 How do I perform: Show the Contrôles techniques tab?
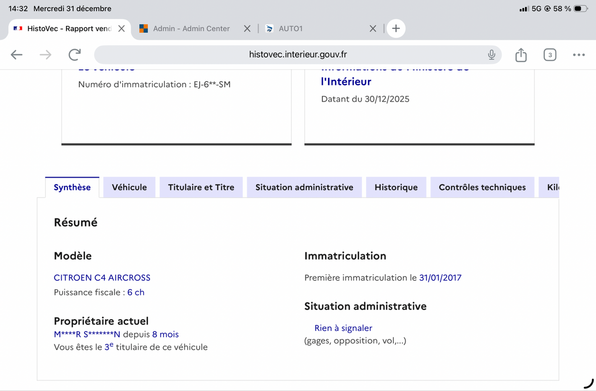pos(482,188)
